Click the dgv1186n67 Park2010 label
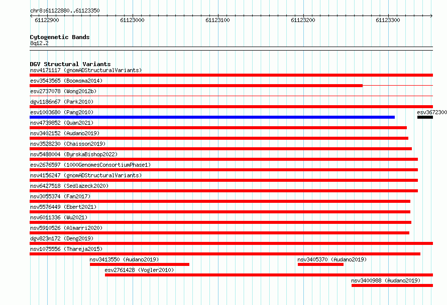Viewport: 447px width, 305px height. click(62, 102)
